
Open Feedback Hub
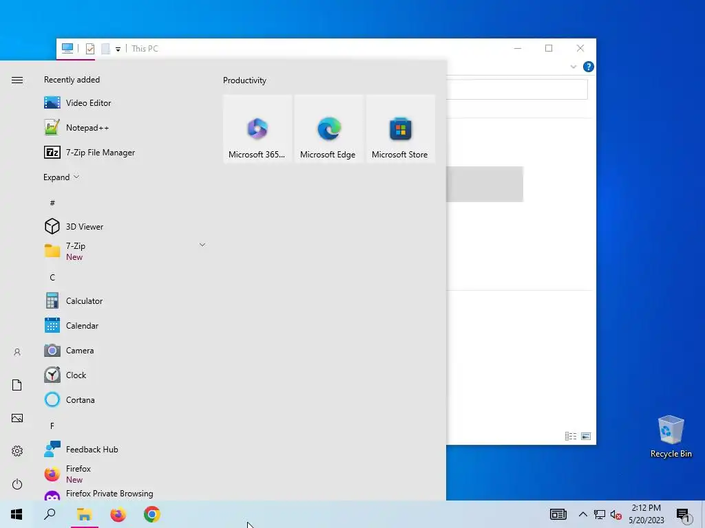125,449
